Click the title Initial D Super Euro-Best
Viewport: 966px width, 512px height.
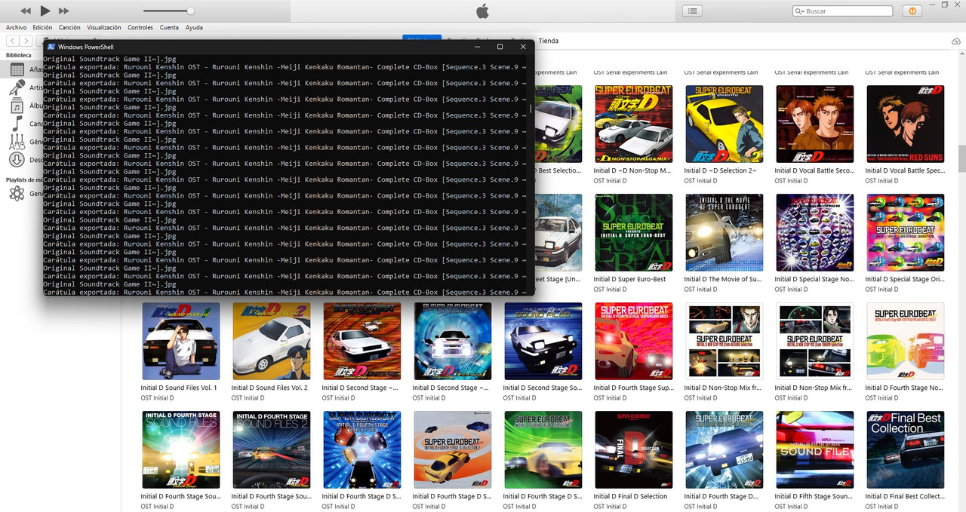[x=630, y=279]
